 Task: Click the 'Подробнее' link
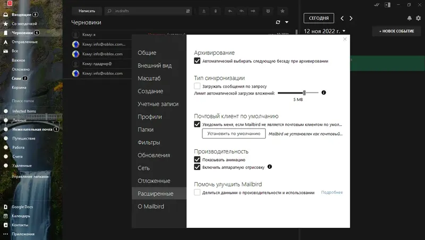[332, 192]
